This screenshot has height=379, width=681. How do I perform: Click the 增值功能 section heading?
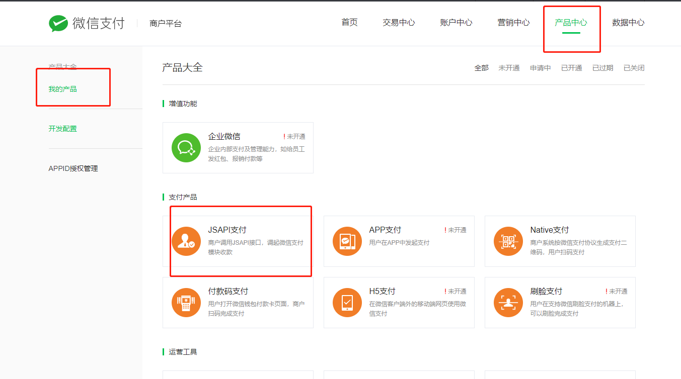tap(183, 104)
